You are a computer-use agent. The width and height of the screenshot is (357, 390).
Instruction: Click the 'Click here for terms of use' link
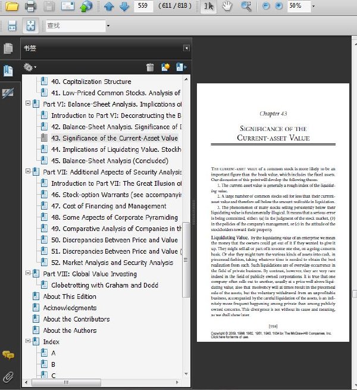pos(230,337)
